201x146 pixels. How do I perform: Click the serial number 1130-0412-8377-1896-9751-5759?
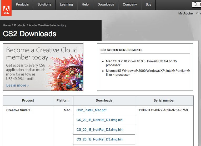[x=163, y=110]
